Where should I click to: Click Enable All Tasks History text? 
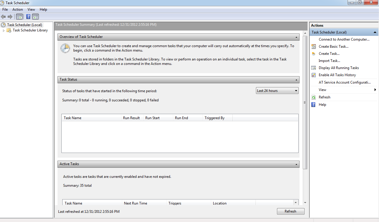point(337,75)
